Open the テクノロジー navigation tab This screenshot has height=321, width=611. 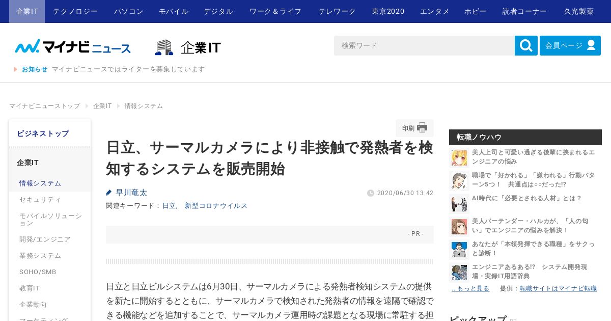click(x=75, y=11)
